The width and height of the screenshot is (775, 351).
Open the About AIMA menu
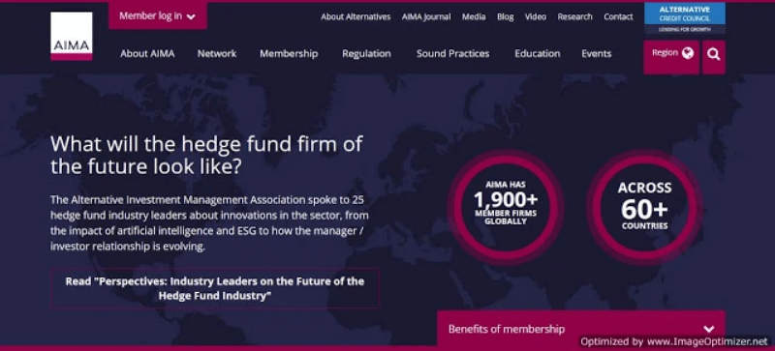147,54
